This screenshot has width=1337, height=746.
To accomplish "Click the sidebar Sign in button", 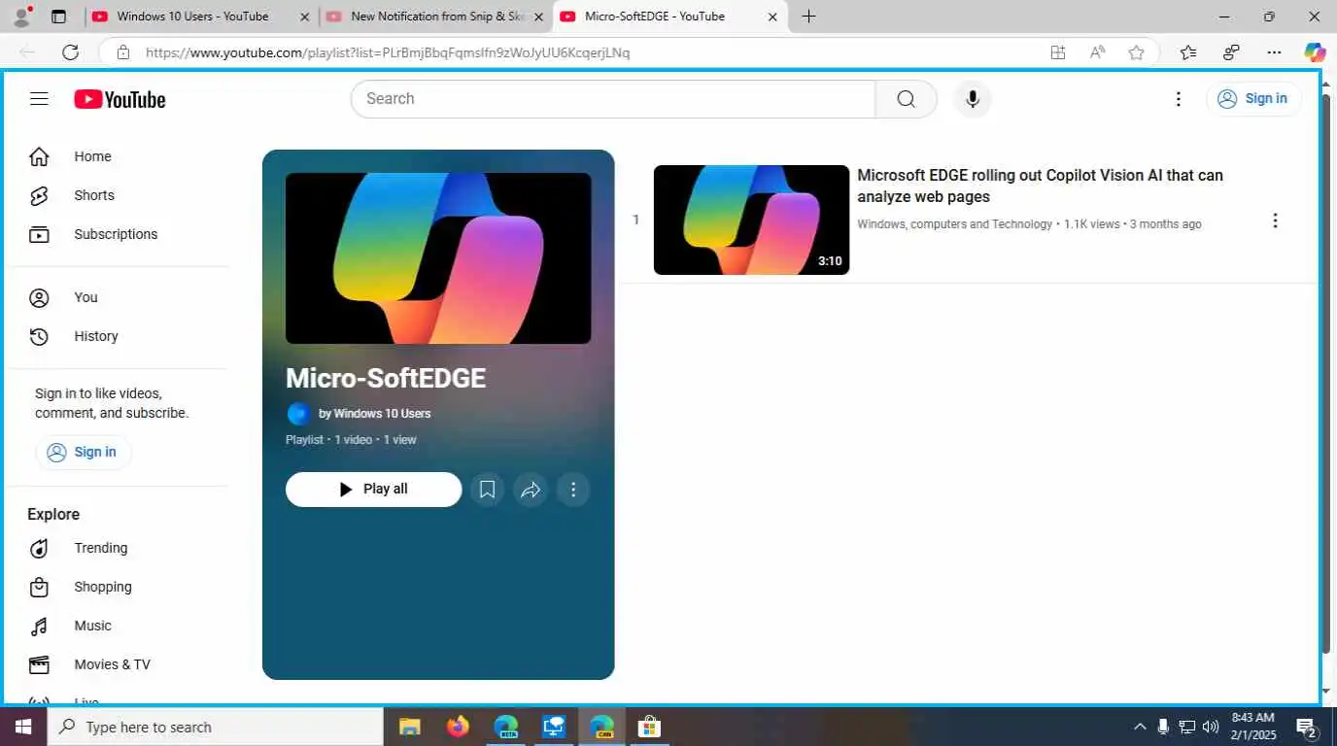I will pos(83,452).
